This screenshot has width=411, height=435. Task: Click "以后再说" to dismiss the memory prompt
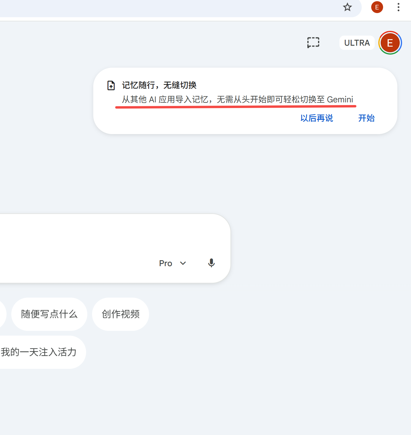click(317, 118)
